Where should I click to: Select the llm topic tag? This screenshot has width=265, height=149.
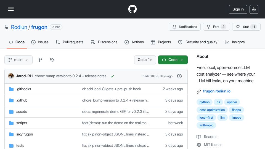click(x=222, y=118)
